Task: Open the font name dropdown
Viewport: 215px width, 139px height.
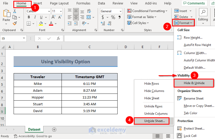Action: pyautogui.click(x=49, y=11)
